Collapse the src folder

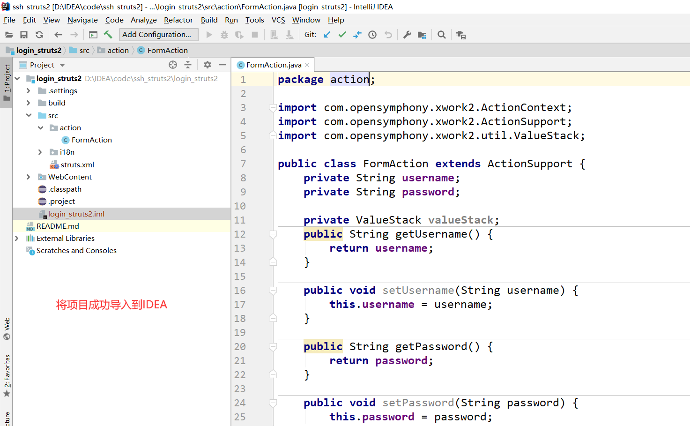(29, 115)
